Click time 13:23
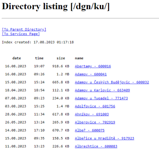 point(39,146)
